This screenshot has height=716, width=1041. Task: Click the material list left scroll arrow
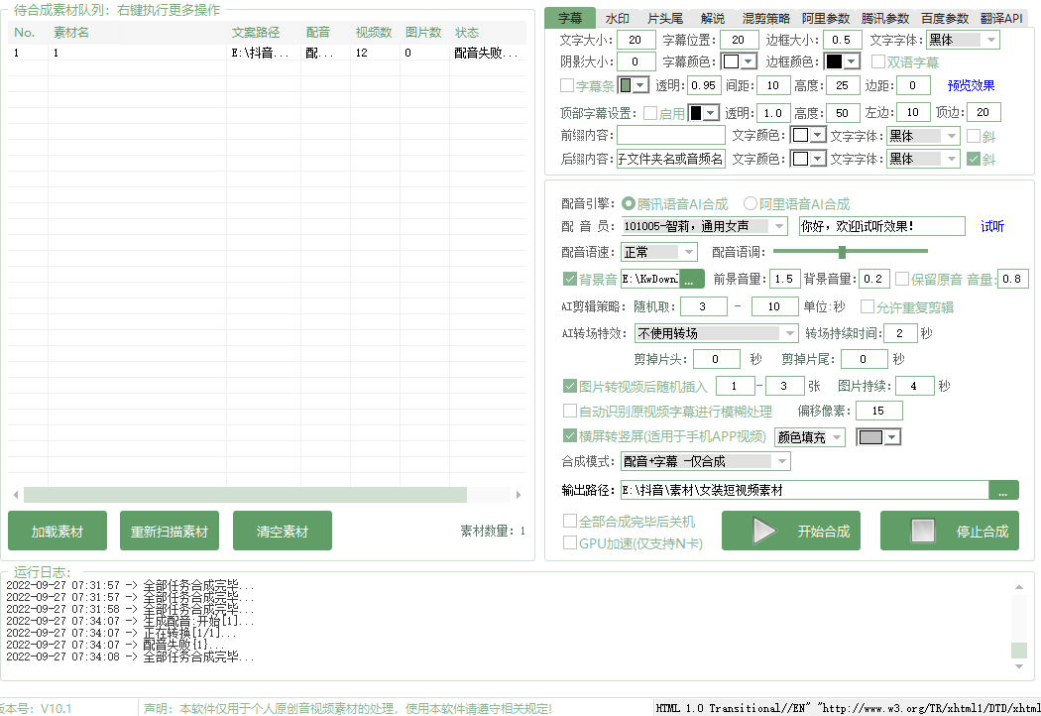tap(16, 494)
